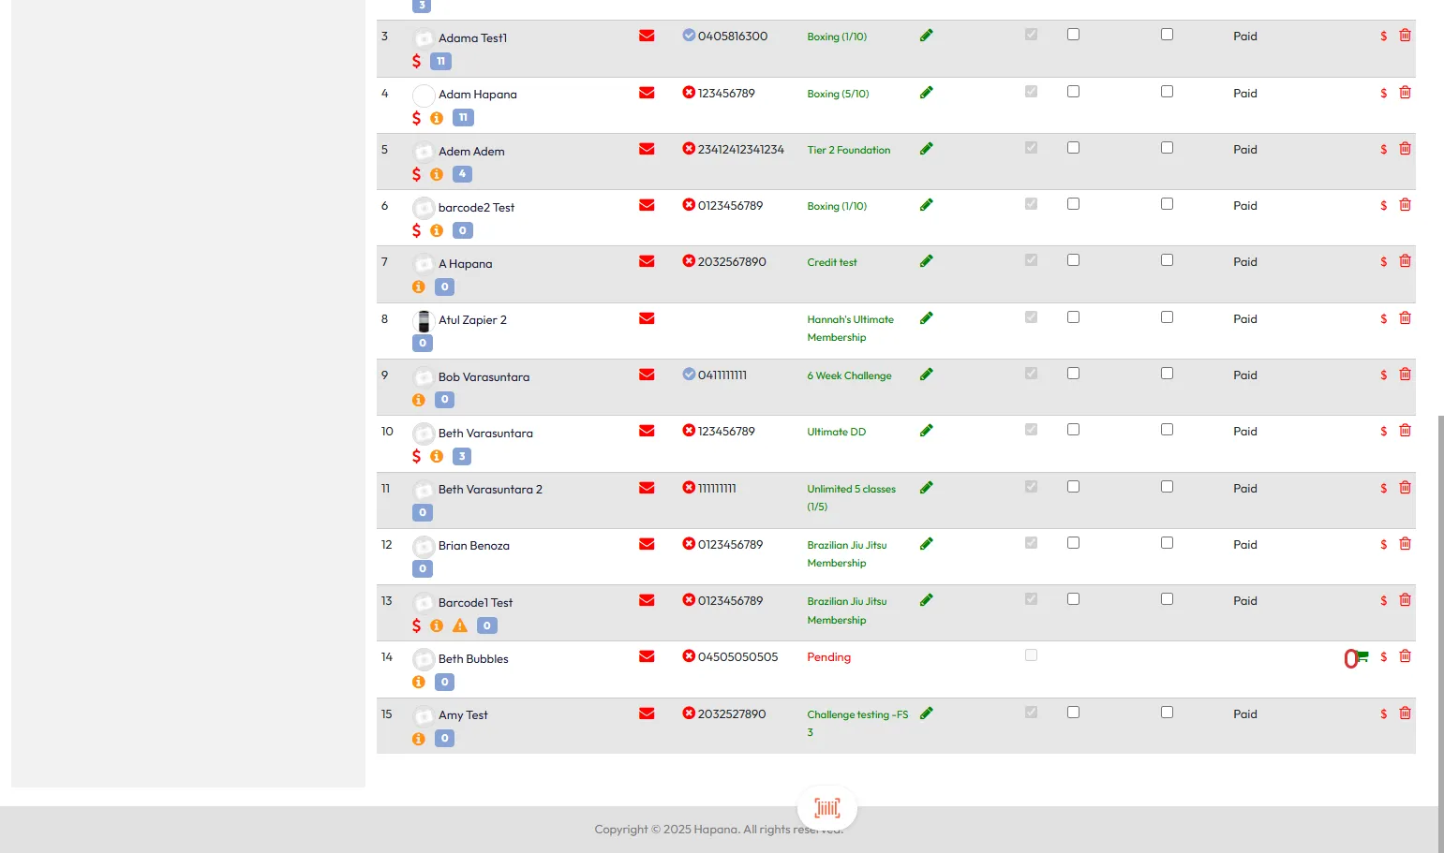
Task: Click the email envelope icon for Adama Test1
Action: click(647, 36)
